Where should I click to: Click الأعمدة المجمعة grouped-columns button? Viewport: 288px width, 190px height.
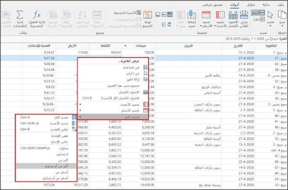(127, 13)
